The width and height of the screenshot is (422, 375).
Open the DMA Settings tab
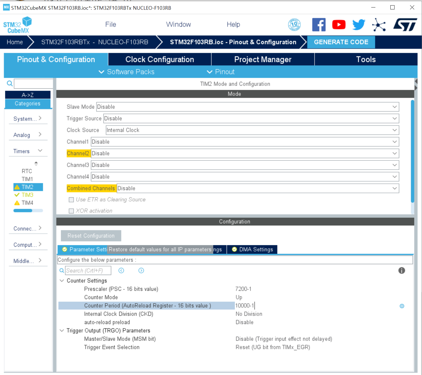point(252,249)
